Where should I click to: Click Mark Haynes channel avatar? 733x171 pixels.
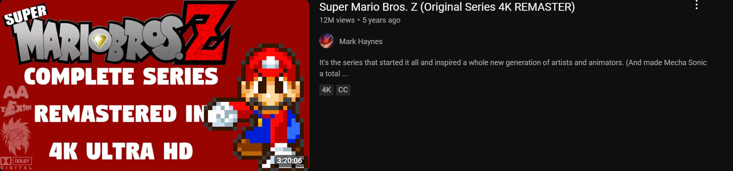327,41
